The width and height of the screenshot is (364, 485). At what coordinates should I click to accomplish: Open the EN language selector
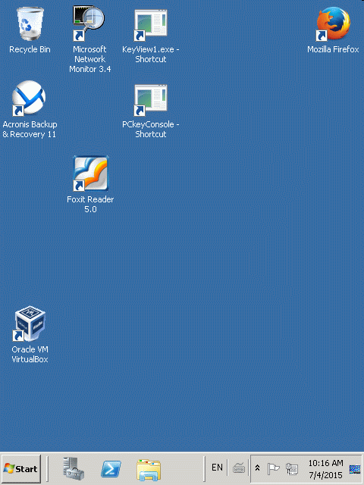217,468
